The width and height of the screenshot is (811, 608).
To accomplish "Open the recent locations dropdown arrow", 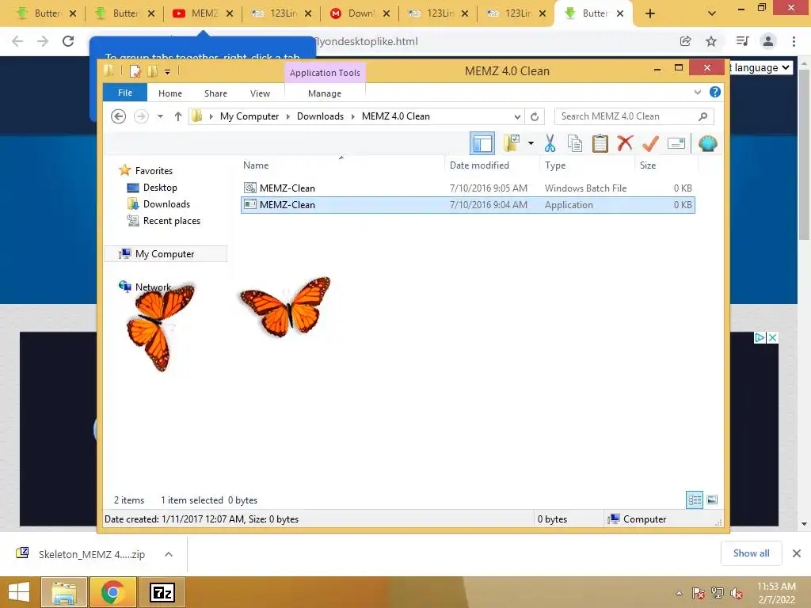I will [160, 116].
